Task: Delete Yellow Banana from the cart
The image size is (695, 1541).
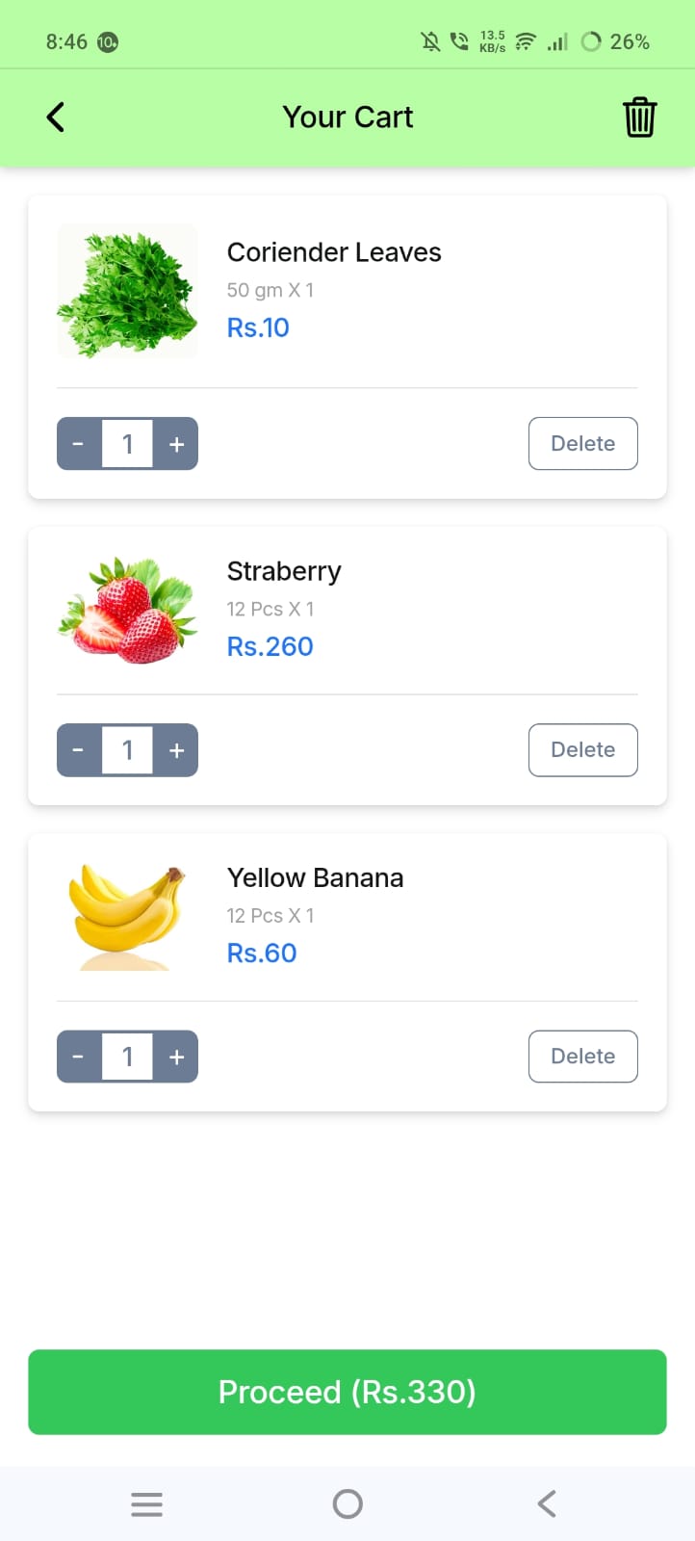Action: click(582, 1057)
